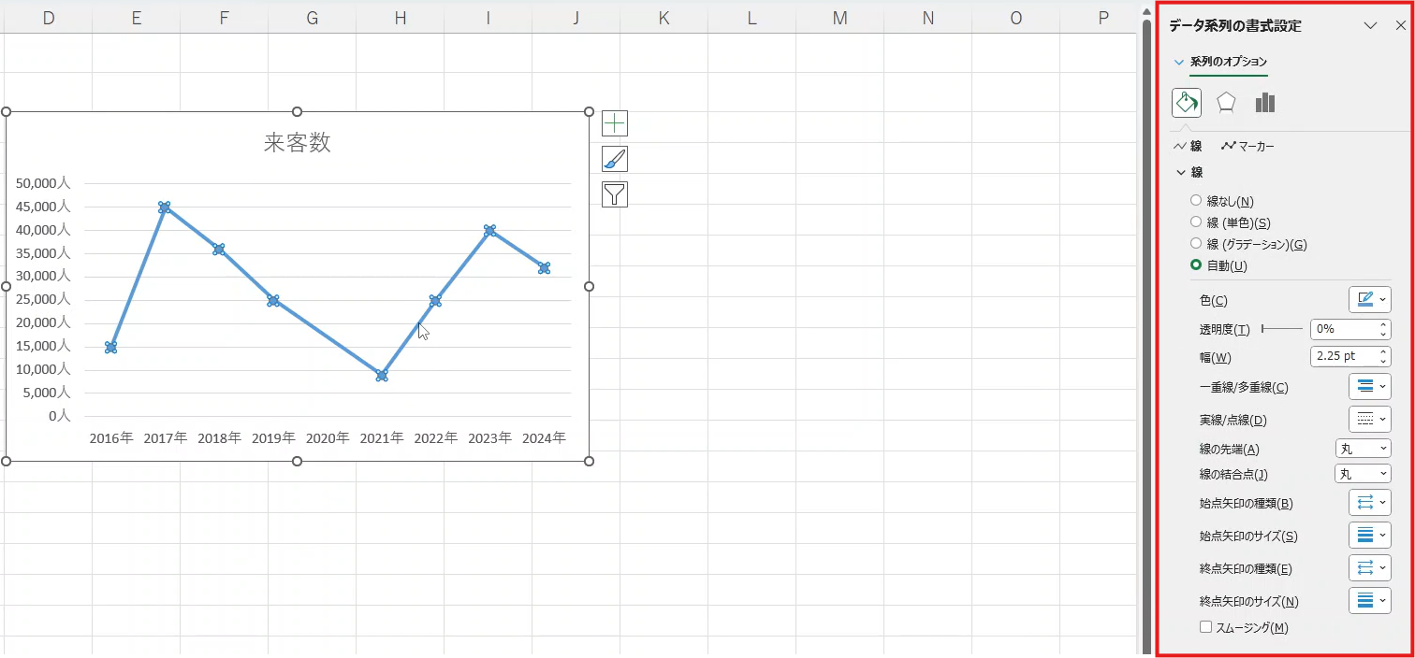Select the 線なし radio option
Image resolution: width=1415 pixels, height=658 pixels.
(1196, 201)
